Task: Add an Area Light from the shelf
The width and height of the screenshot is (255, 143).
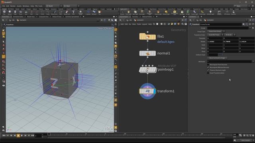Action: [142, 12]
